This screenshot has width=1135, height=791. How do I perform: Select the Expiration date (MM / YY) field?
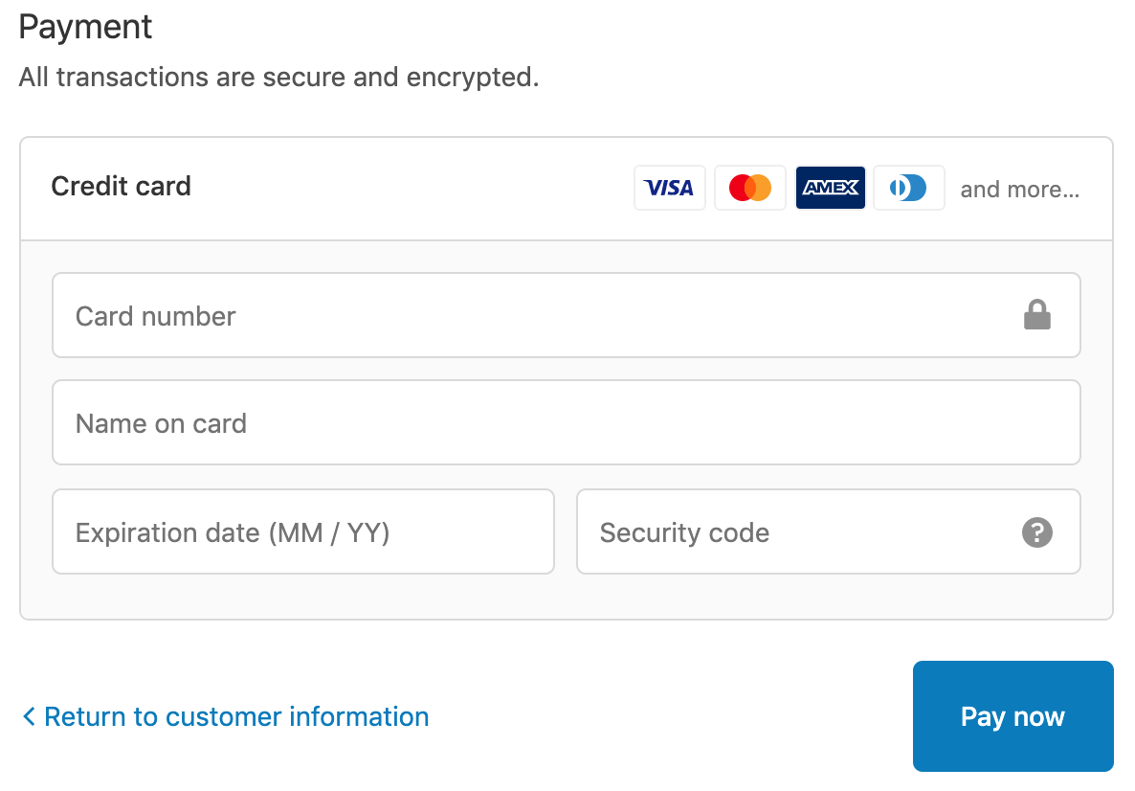point(303,531)
